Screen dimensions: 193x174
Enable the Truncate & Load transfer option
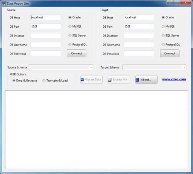[x=44, y=80]
